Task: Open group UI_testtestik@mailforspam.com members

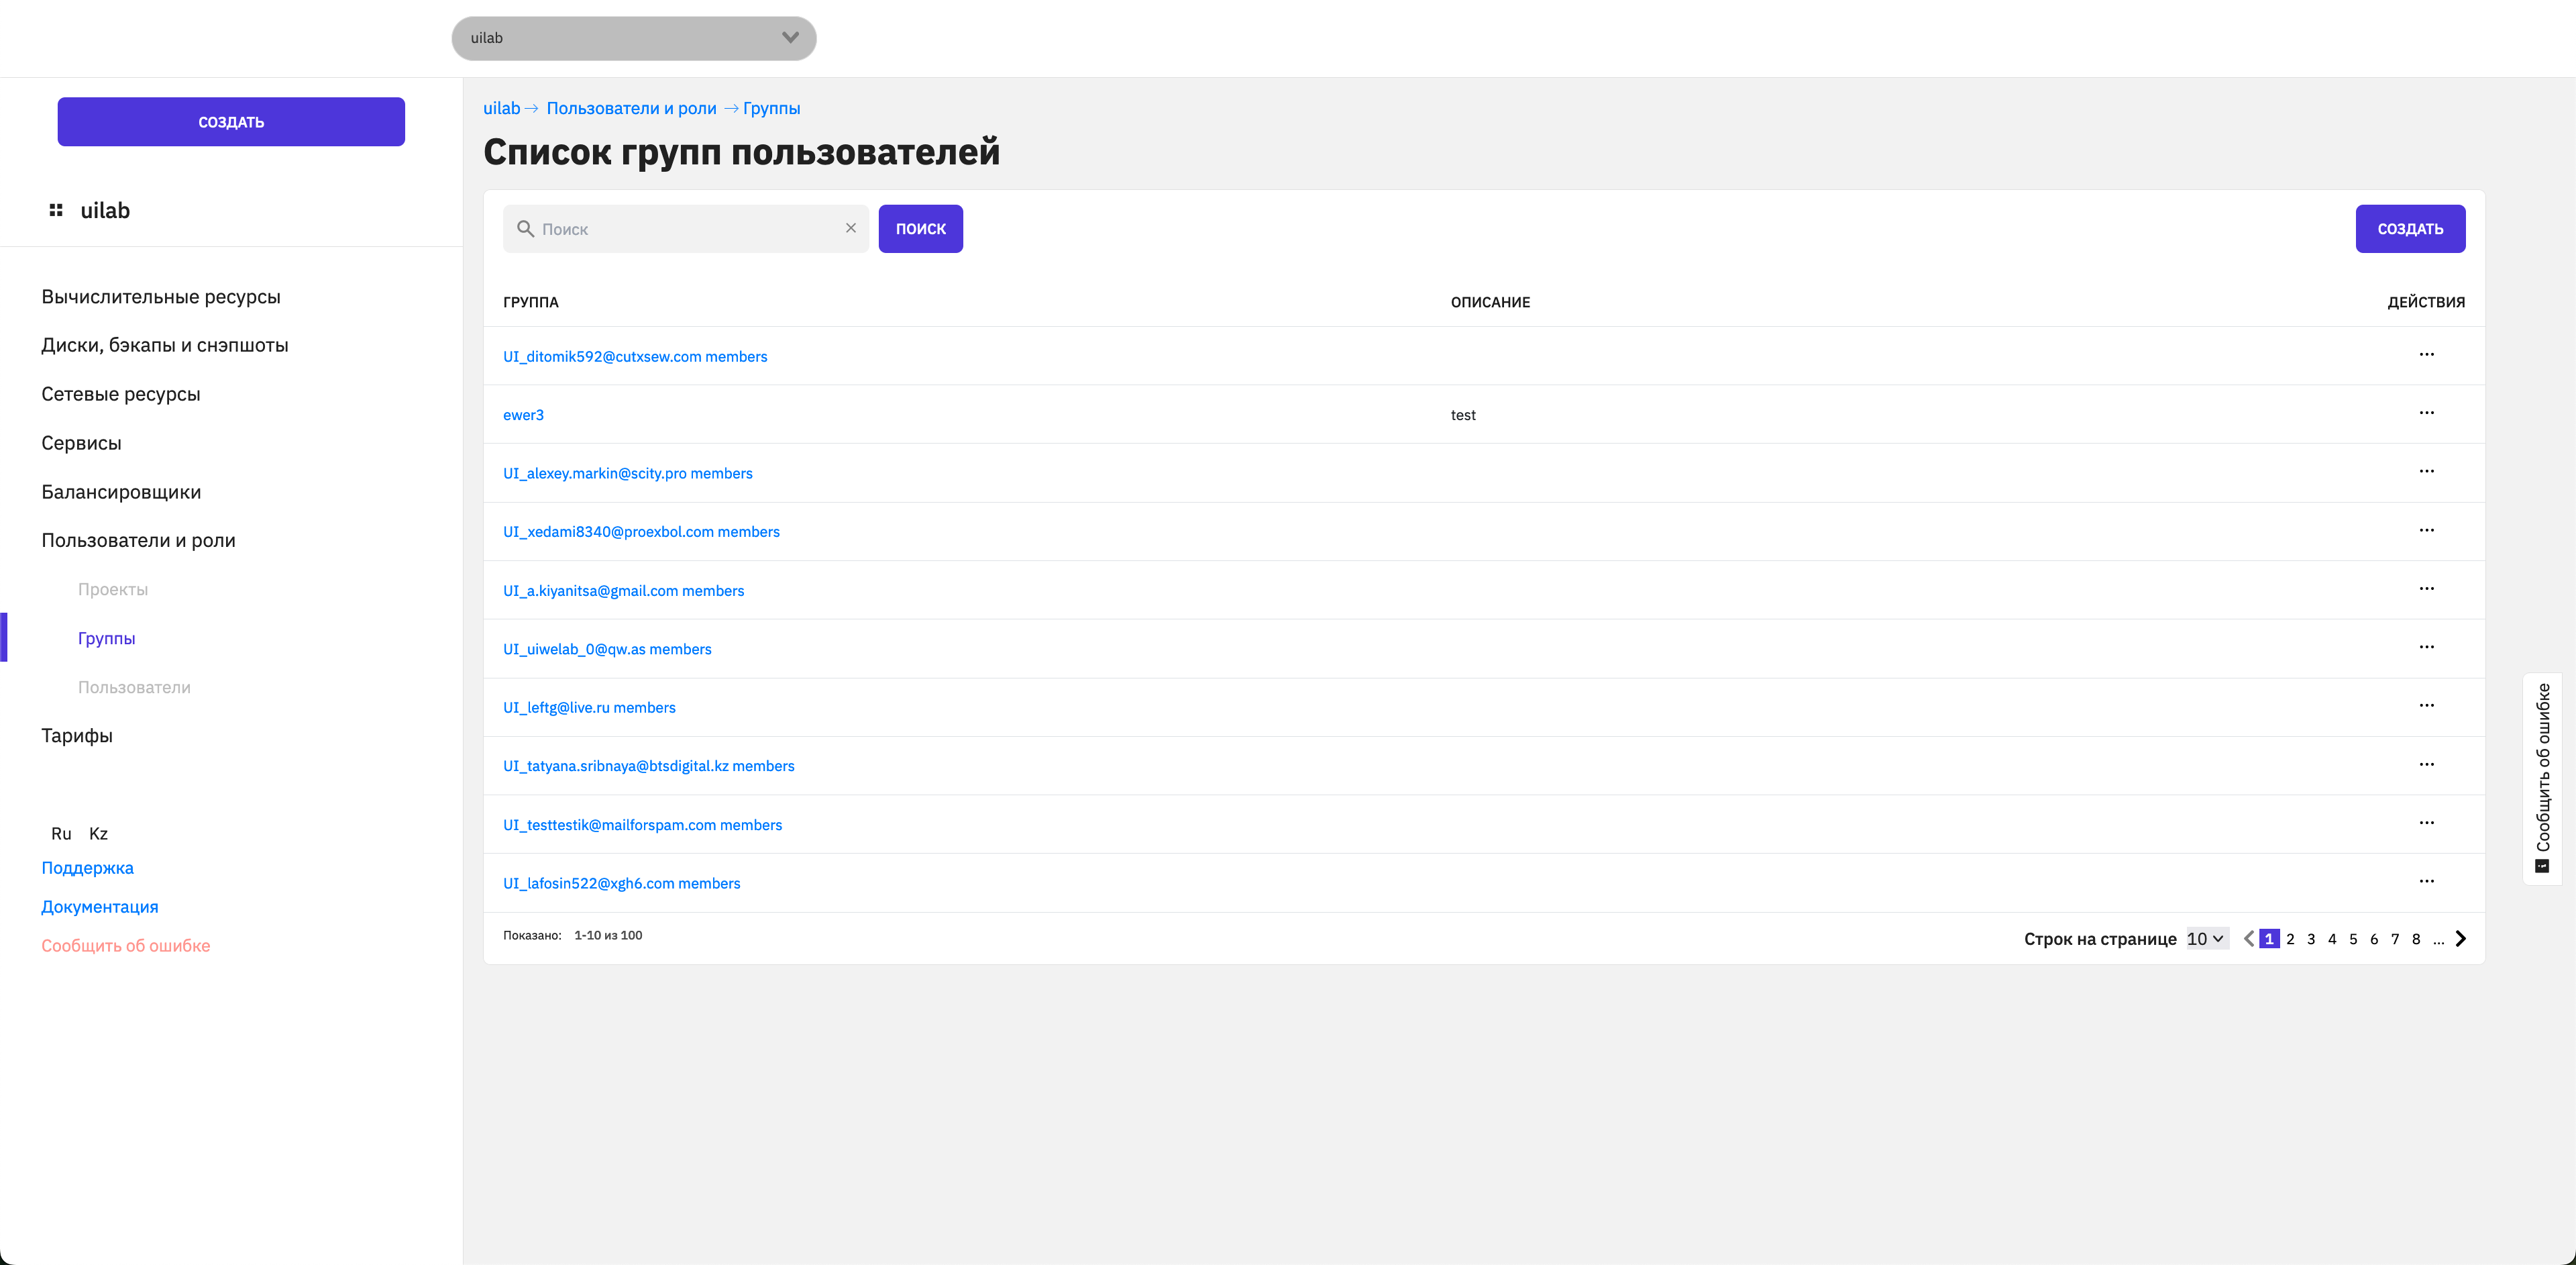Action: point(643,824)
